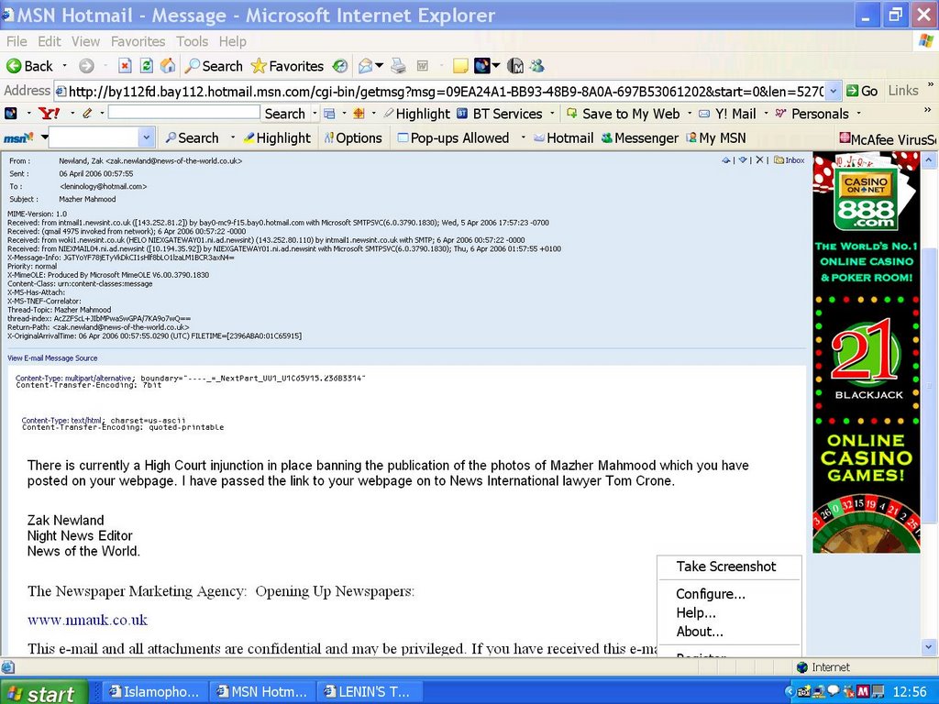This screenshot has height=704, width=939.
Task: Click the Stop loading icon
Action: (x=125, y=66)
